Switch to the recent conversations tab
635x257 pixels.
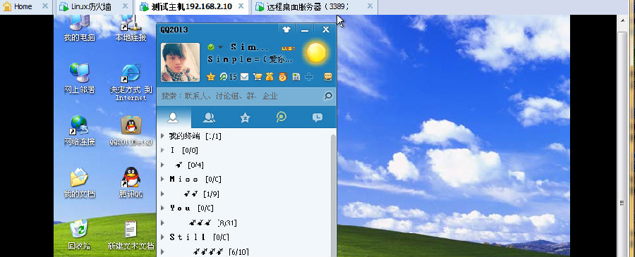tap(317, 117)
